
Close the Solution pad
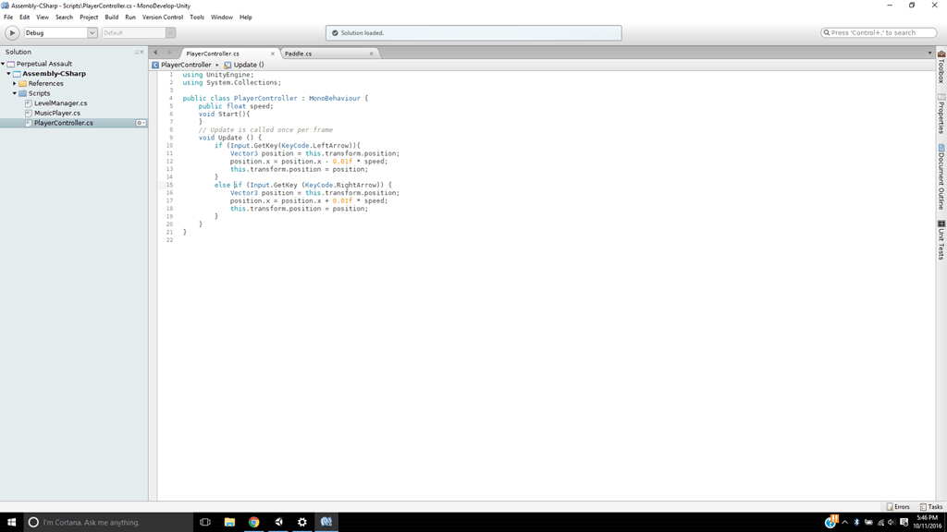tap(142, 52)
